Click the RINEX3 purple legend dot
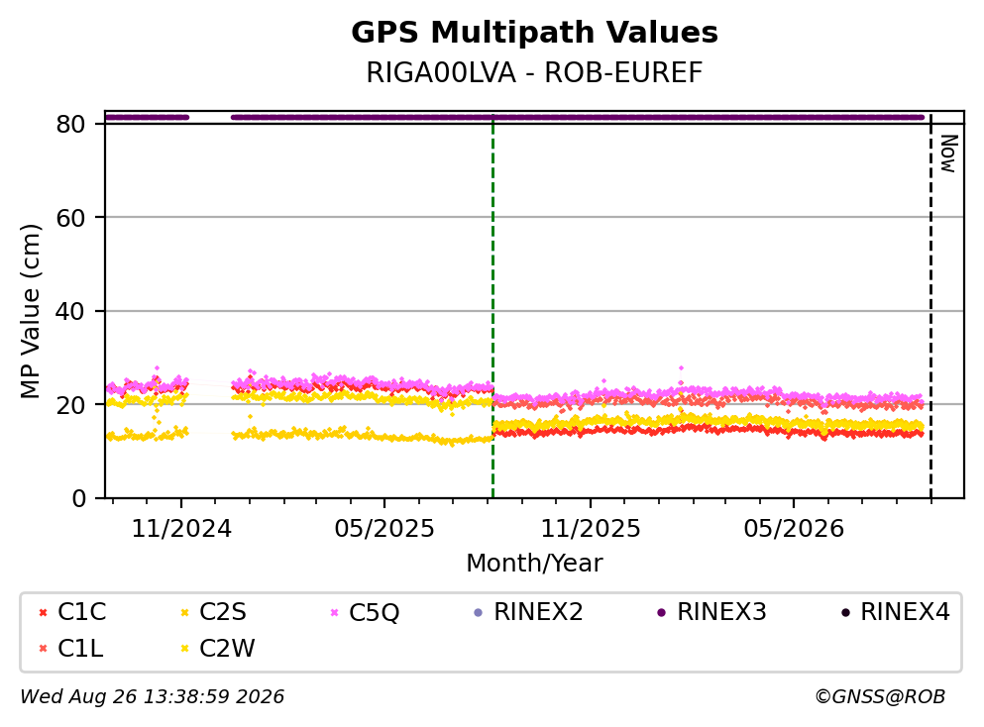This screenshot has height=727, width=984. click(661, 612)
